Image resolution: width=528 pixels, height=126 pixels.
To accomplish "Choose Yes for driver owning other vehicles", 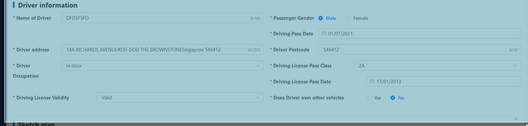I will click(x=369, y=98).
